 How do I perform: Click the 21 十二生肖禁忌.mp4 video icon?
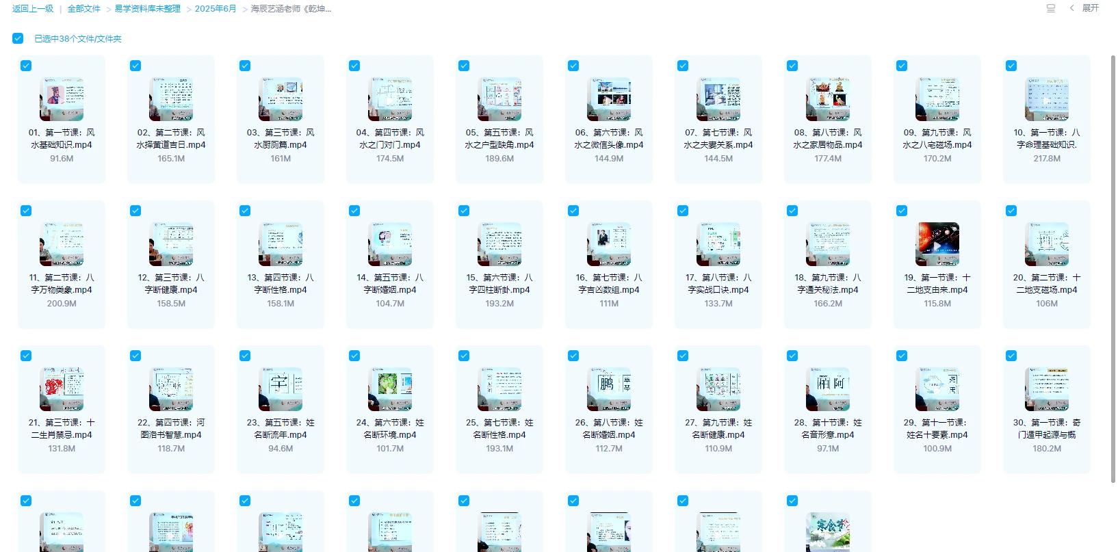[62, 389]
